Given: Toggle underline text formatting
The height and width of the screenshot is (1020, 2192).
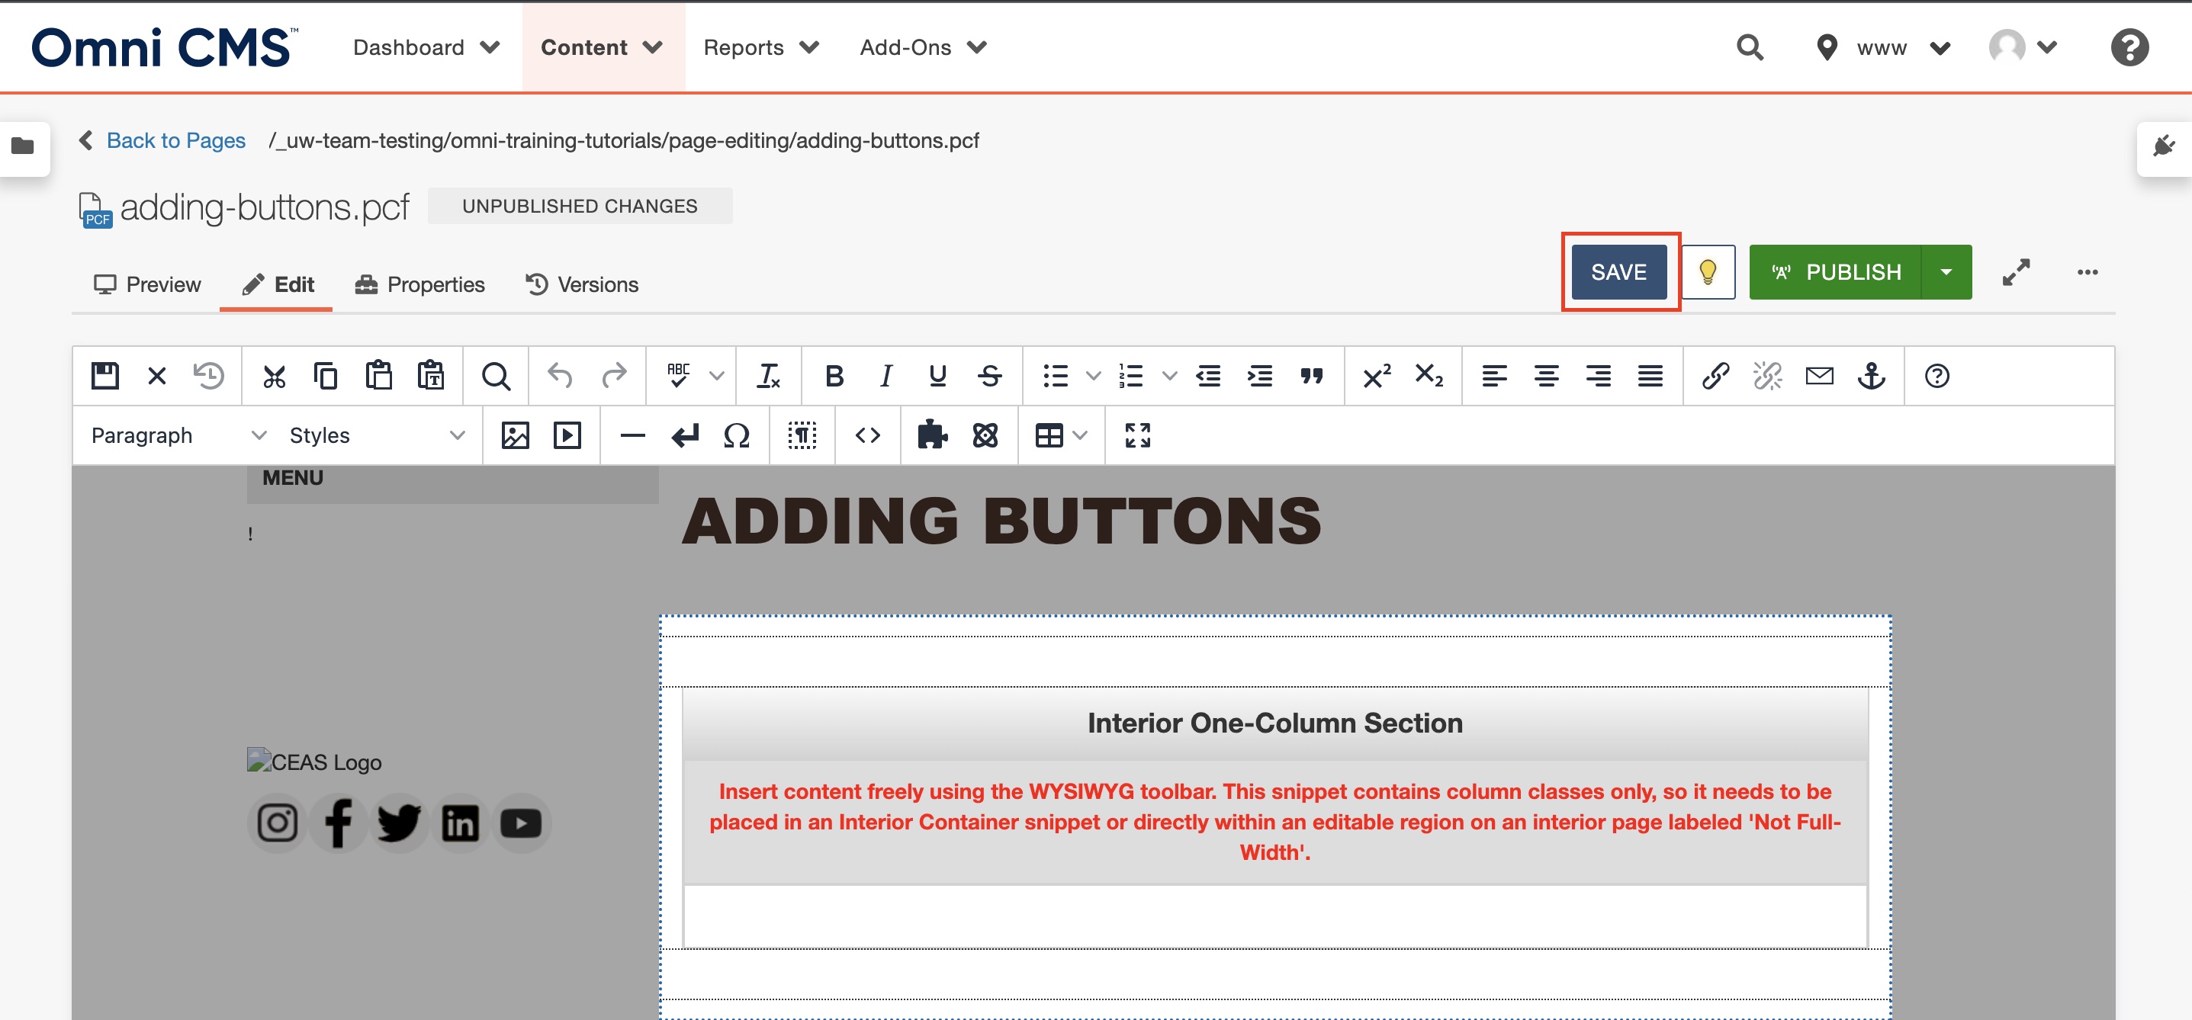Looking at the screenshot, I should [937, 374].
